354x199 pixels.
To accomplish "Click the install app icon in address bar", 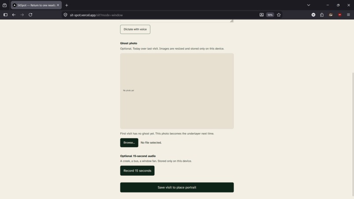I will coord(261,15).
